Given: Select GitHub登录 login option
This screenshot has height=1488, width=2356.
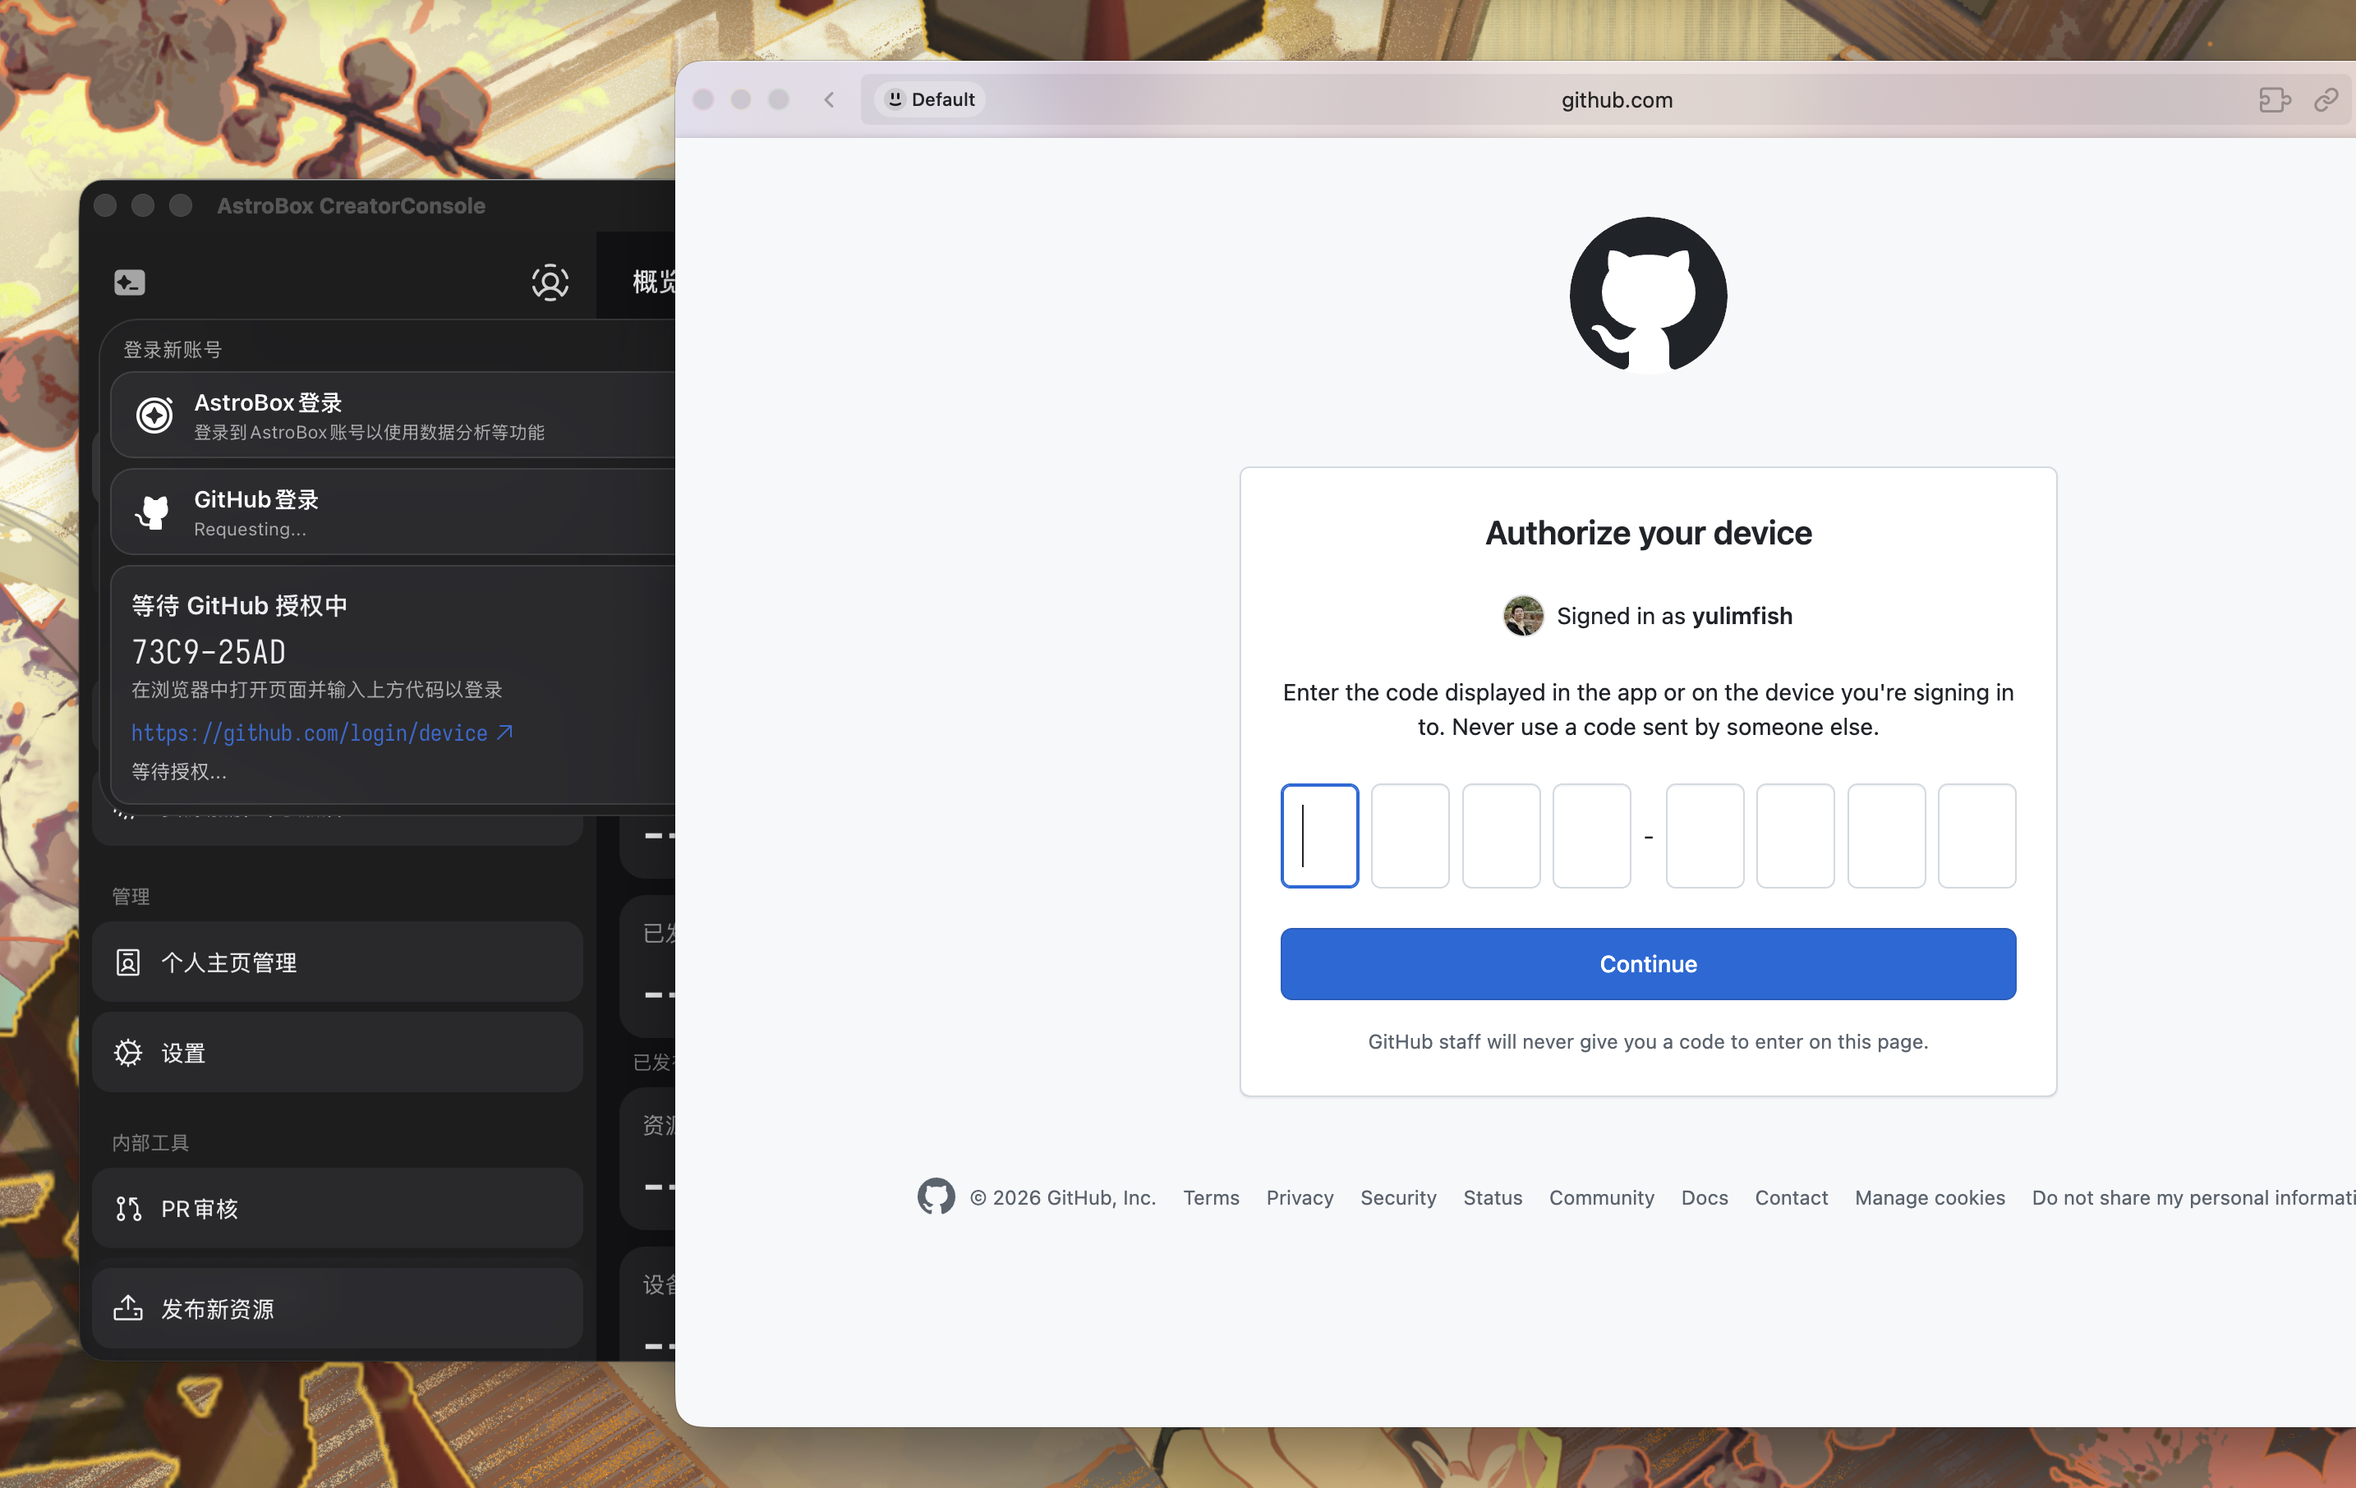Looking at the screenshot, I should pos(393,512).
